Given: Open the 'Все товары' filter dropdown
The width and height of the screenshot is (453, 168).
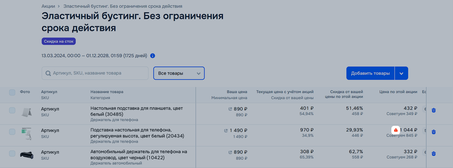Looking at the screenshot, I should point(179,73).
